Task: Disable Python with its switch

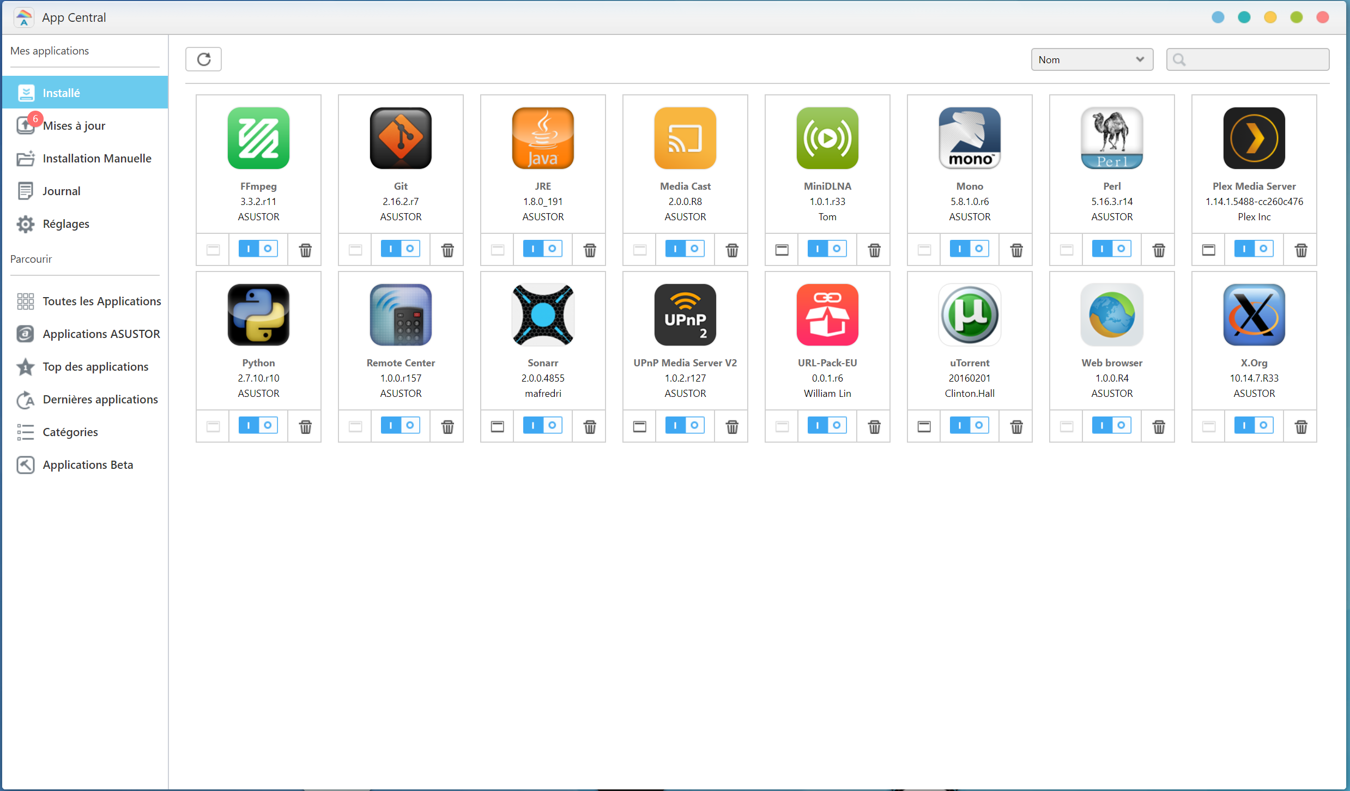Action: 258,425
